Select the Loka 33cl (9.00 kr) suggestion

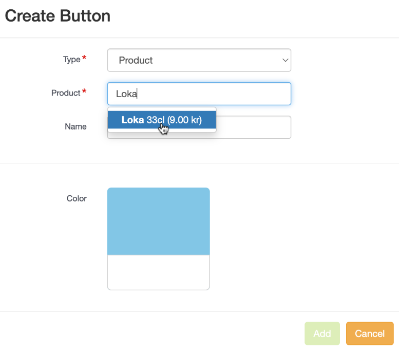162,120
